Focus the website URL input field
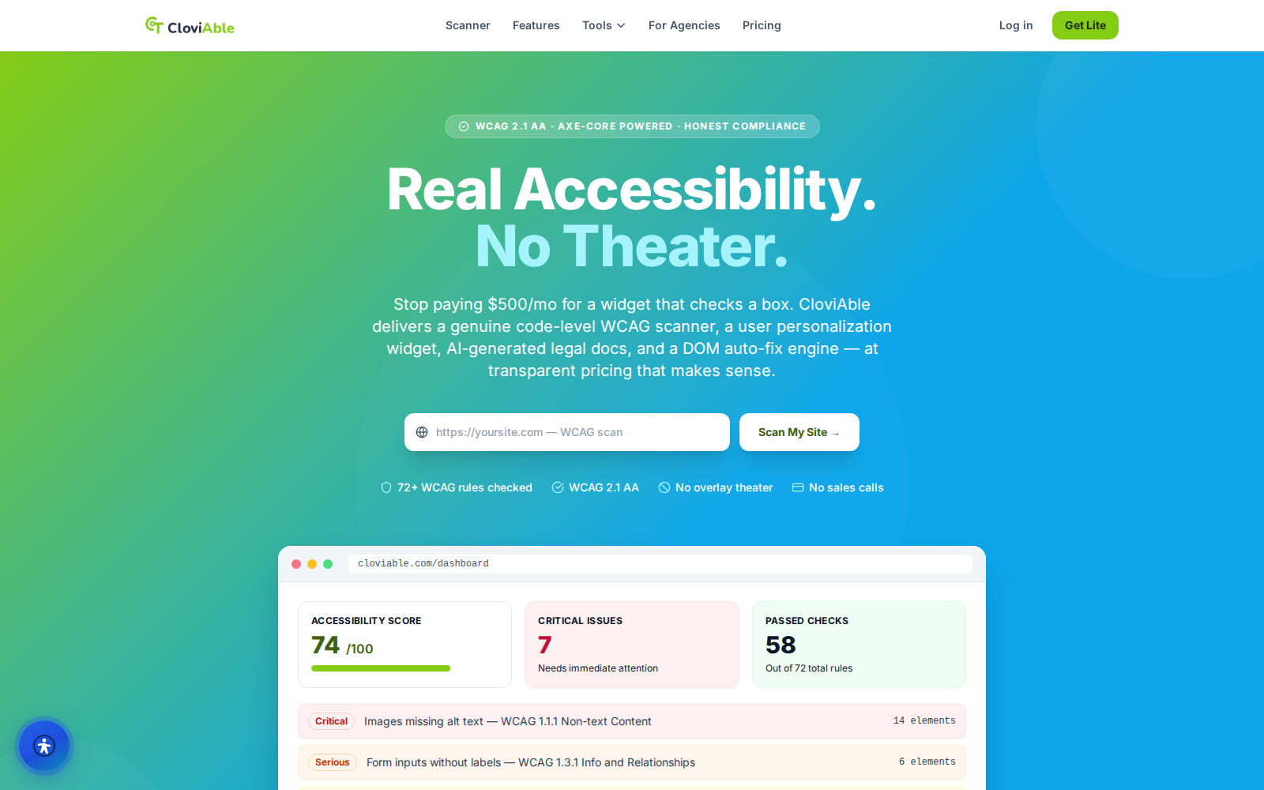Viewport: 1264px width, 790px height. [567, 432]
